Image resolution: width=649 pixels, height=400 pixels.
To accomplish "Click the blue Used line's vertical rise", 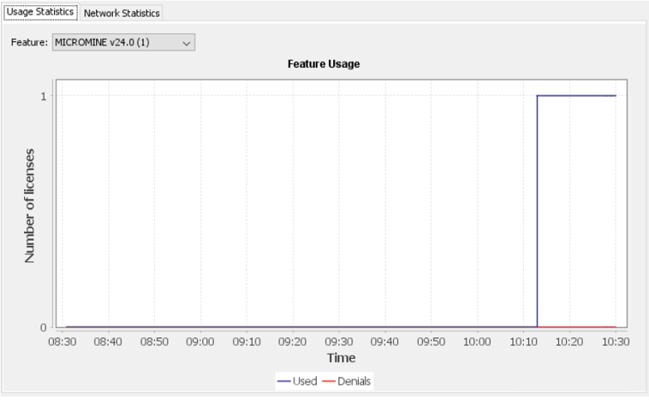I will click(x=537, y=212).
